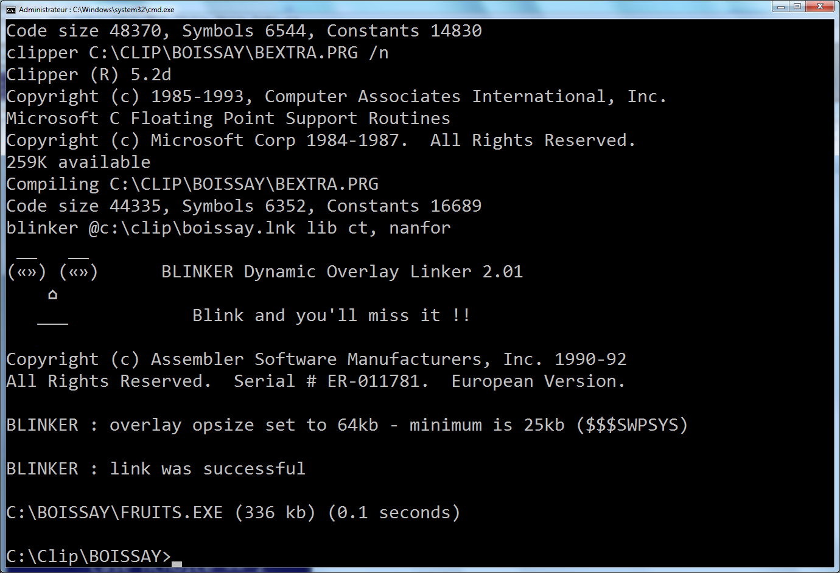
Task: Click the command prompt 'C:\Clip\BOISSAY>'
Action: 89,557
